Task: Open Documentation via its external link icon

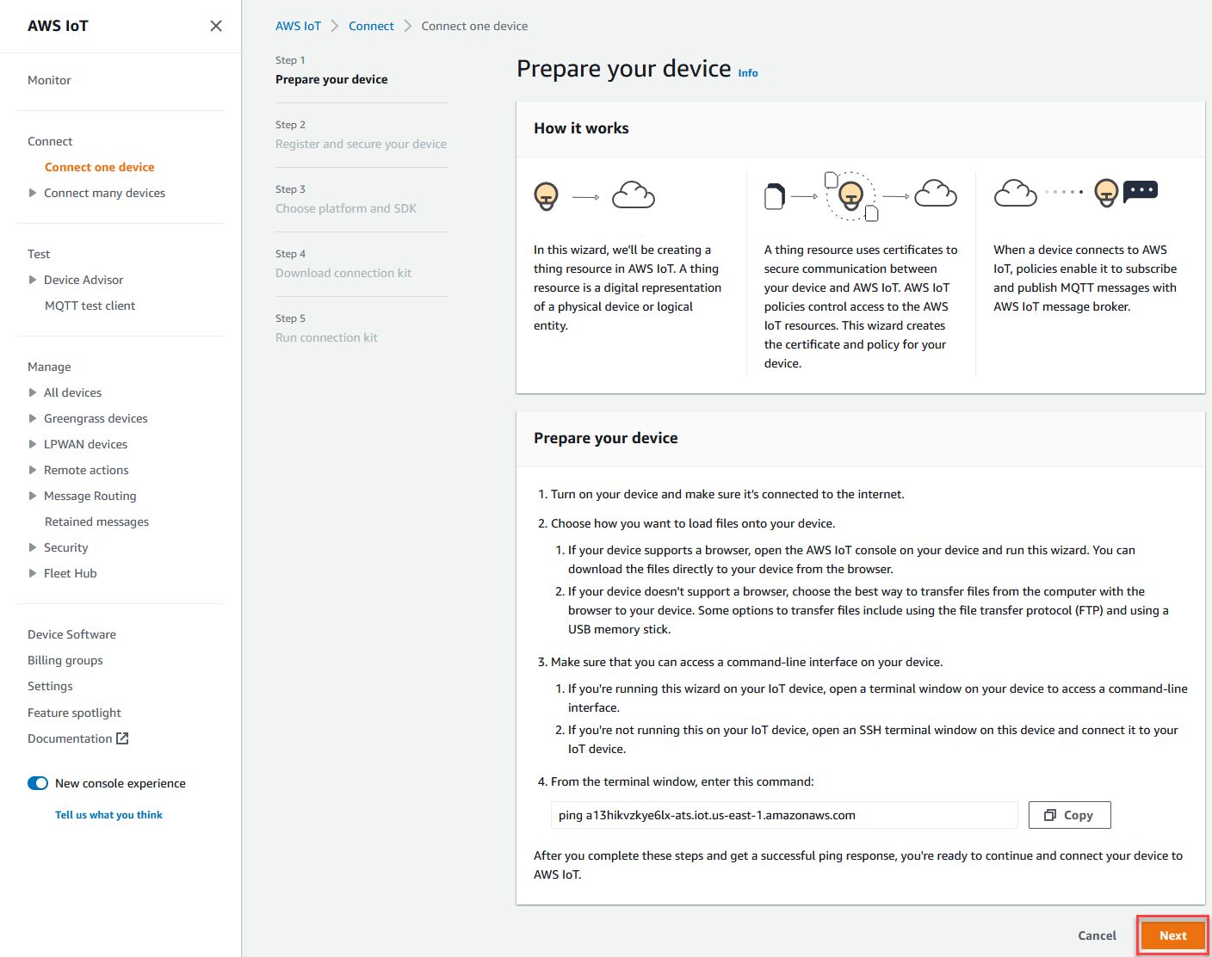Action: (x=123, y=738)
